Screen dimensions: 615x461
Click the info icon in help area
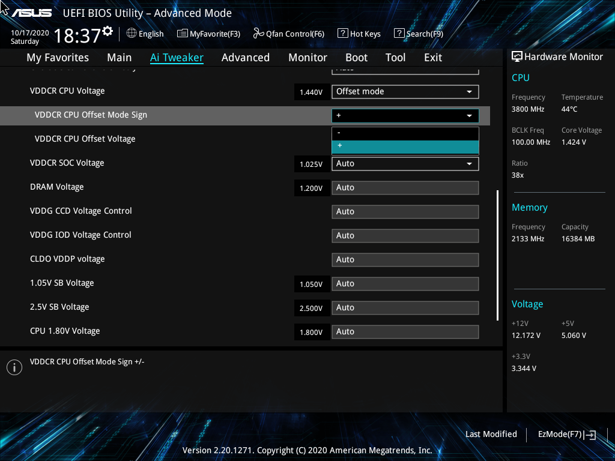[x=14, y=367]
